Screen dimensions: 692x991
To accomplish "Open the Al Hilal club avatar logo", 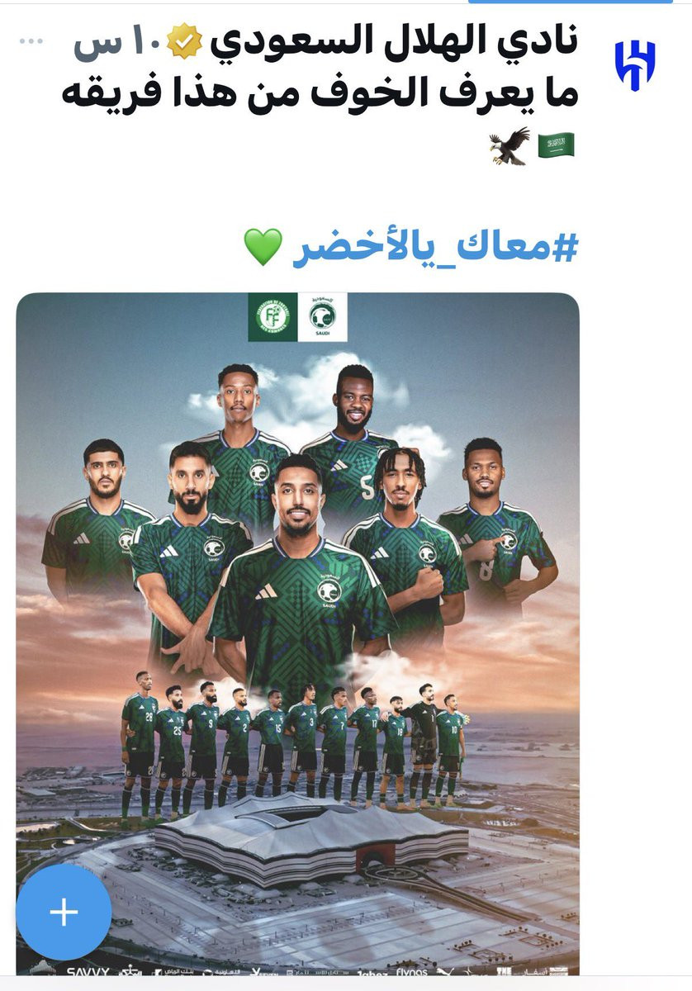I will [x=634, y=66].
